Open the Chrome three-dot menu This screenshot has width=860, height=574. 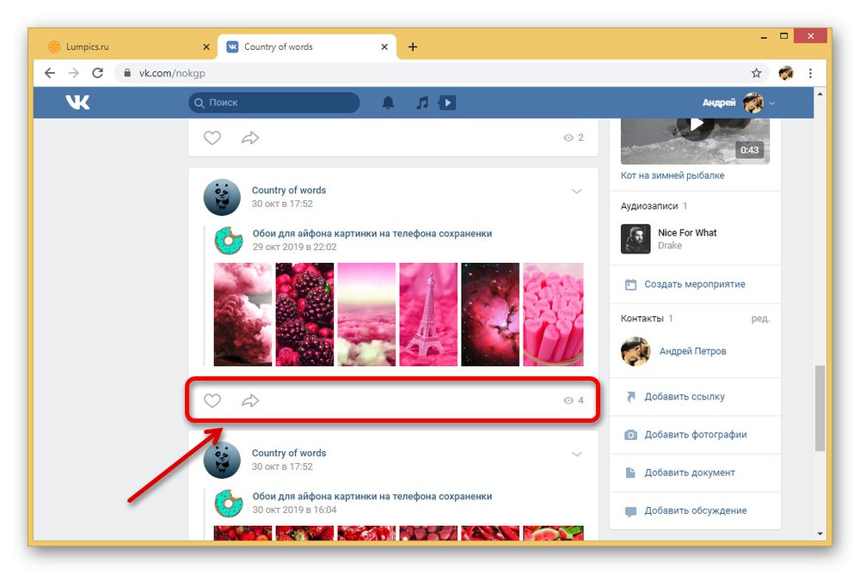tap(810, 73)
